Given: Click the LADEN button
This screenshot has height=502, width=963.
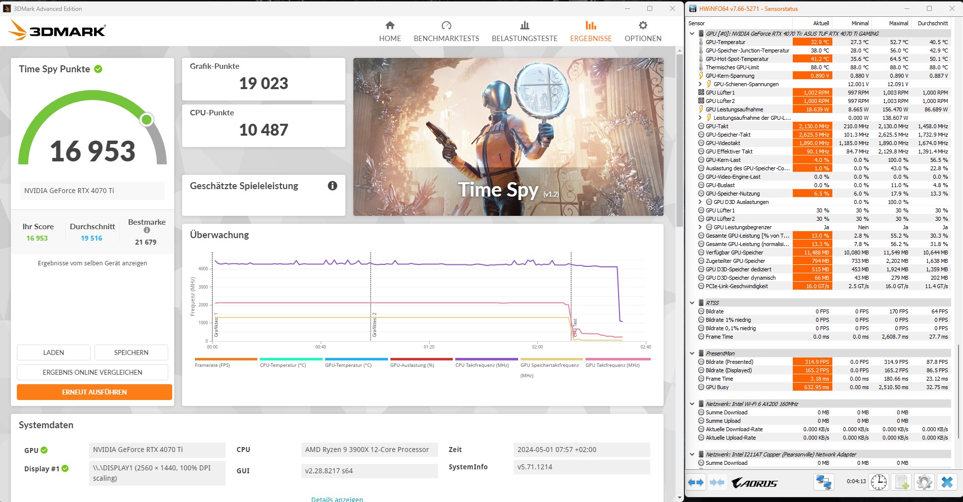Looking at the screenshot, I should click(x=53, y=352).
